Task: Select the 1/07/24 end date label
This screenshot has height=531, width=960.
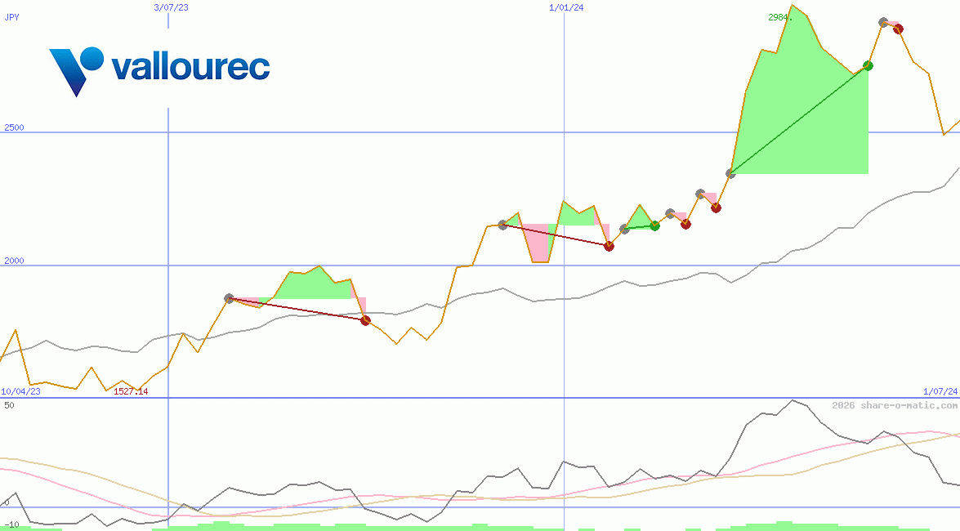Action: pyautogui.click(x=940, y=391)
